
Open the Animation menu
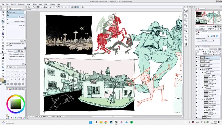coord(21,4)
